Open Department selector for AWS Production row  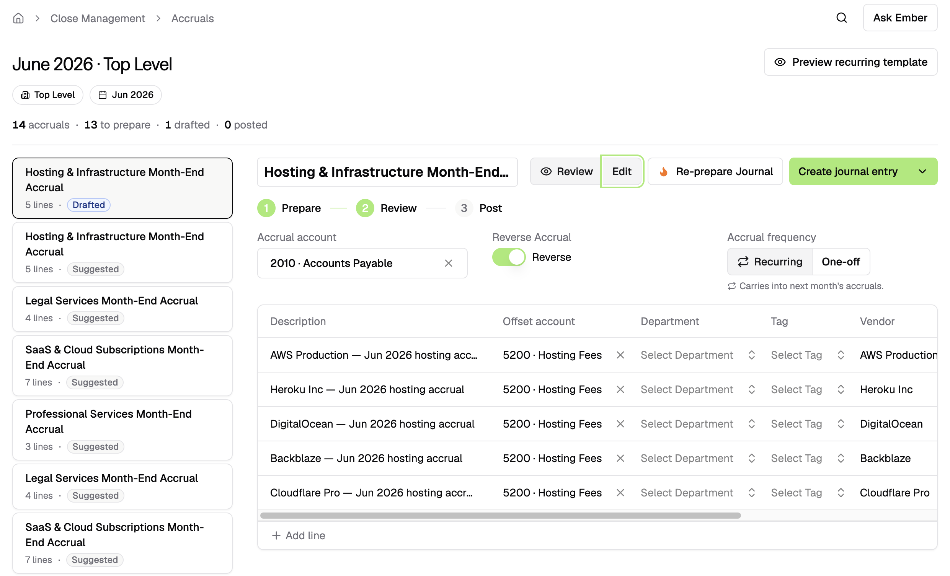coord(698,355)
